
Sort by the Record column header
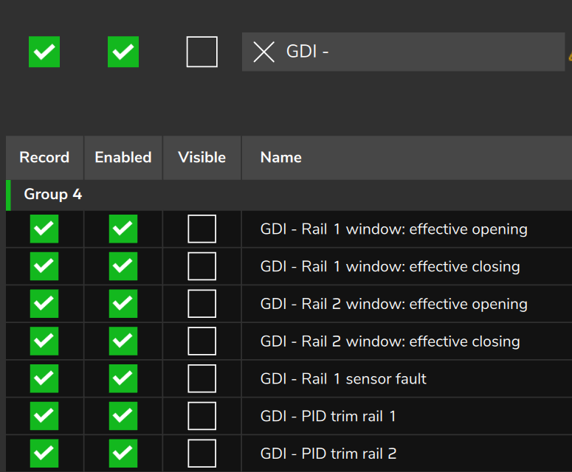pyautogui.click(x=44, y=157)
